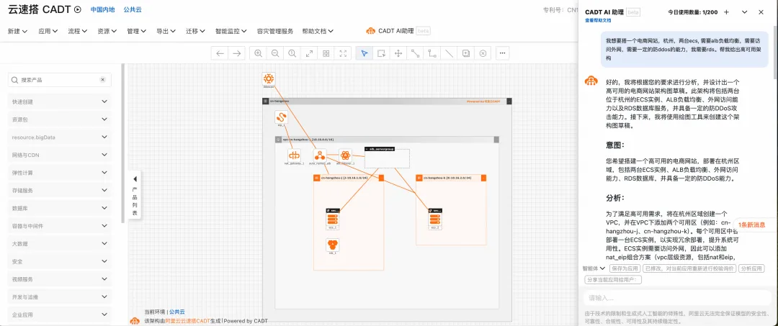Click the 保存为应用 button
The image size is (778, 326).
(x=625, y=268)
